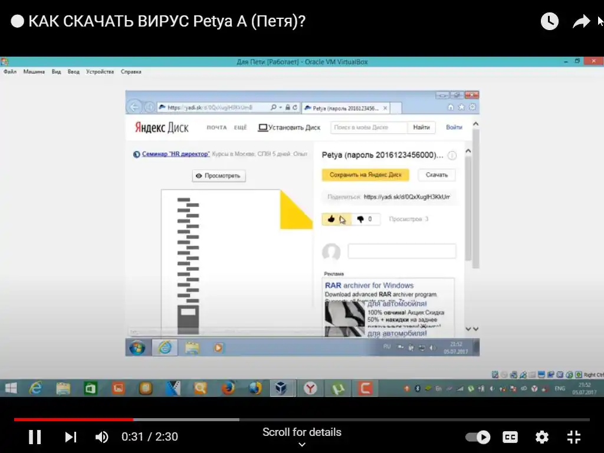604x453 pixels.
Task: Open VirtualBox Машина menu
Action: click(34, 71)
